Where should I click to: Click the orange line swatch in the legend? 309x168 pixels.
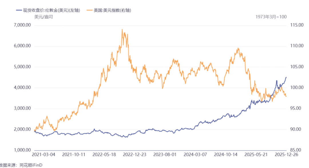click(90, 10)
